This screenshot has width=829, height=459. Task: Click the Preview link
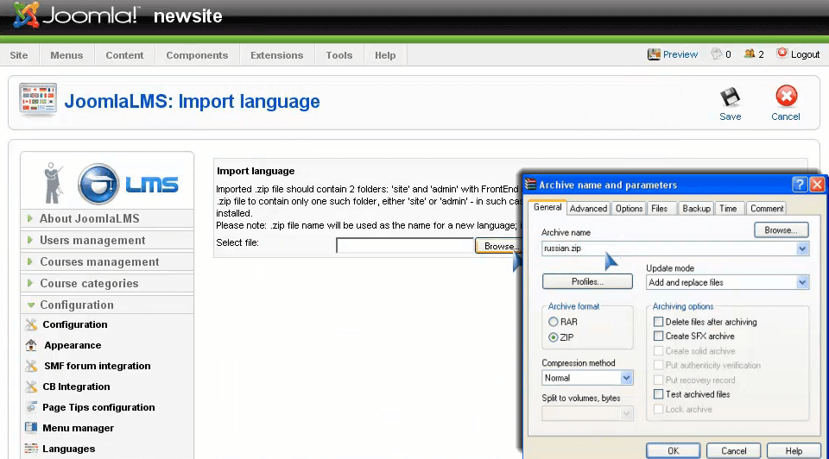[x=680, y=54]
